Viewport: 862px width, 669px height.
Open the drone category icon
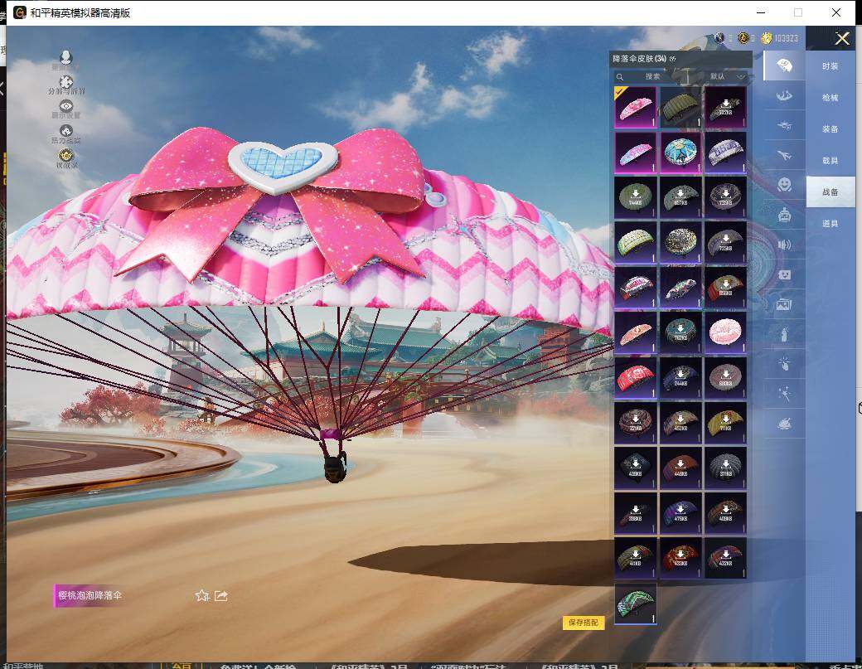click(x=784, y=126)
